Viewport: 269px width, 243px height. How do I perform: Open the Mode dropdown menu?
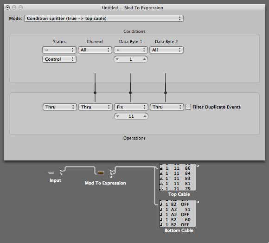coord(104,19)
